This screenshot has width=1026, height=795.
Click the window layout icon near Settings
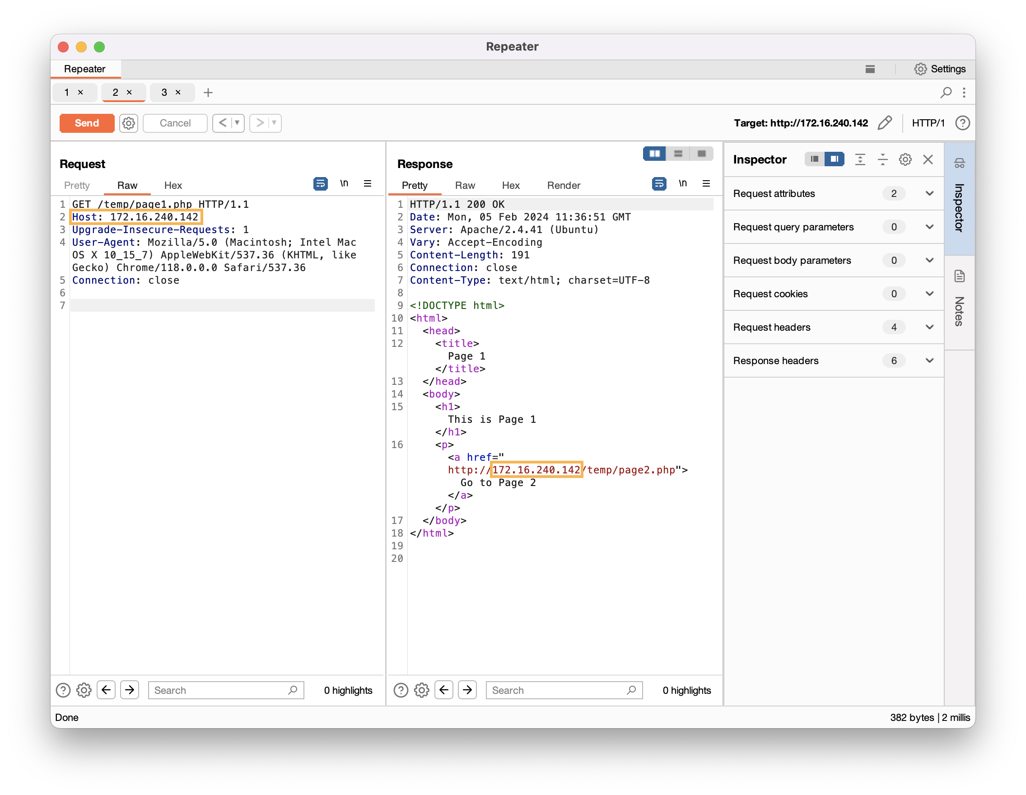click(x=870, y=69)
